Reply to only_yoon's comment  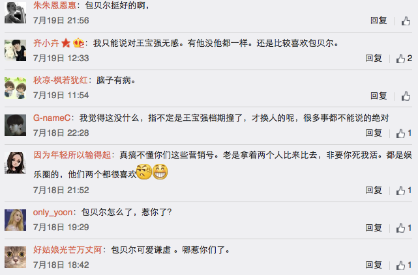tap(374, 228)
